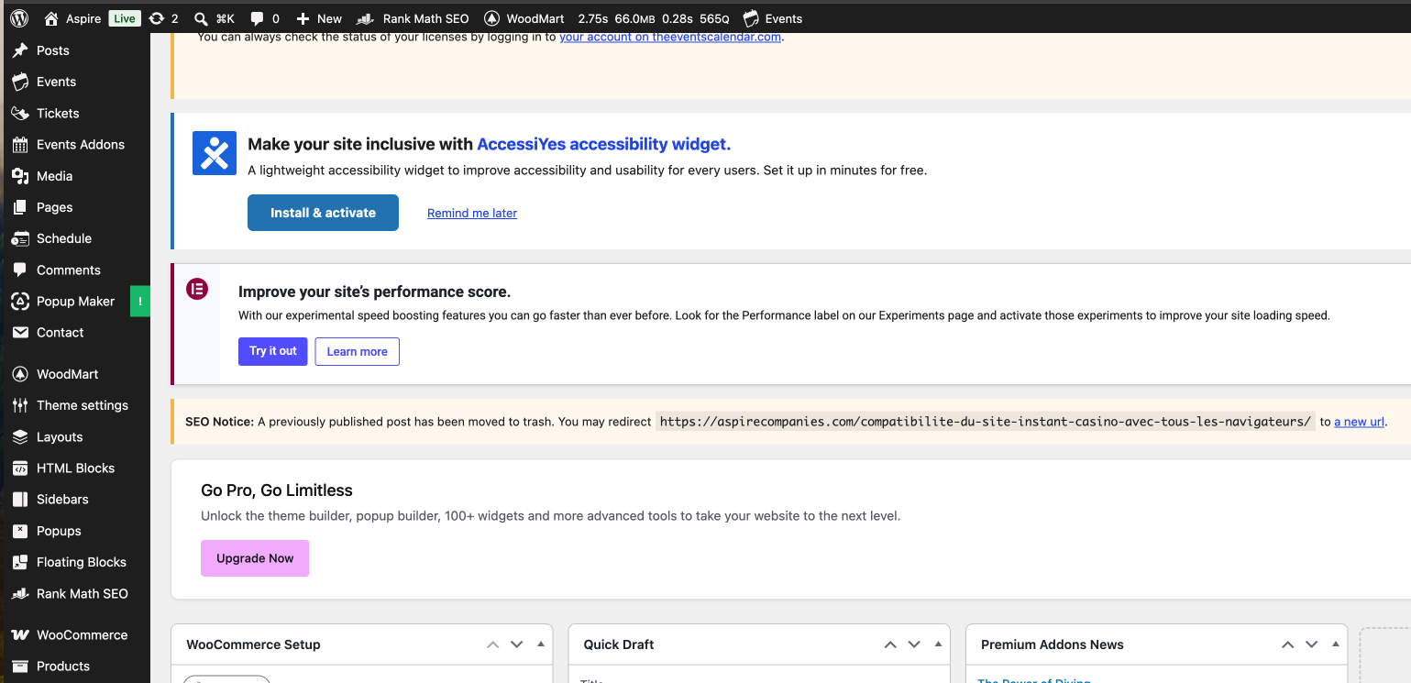Click the WooCommerce Woo logo icon

coord(20,634)
